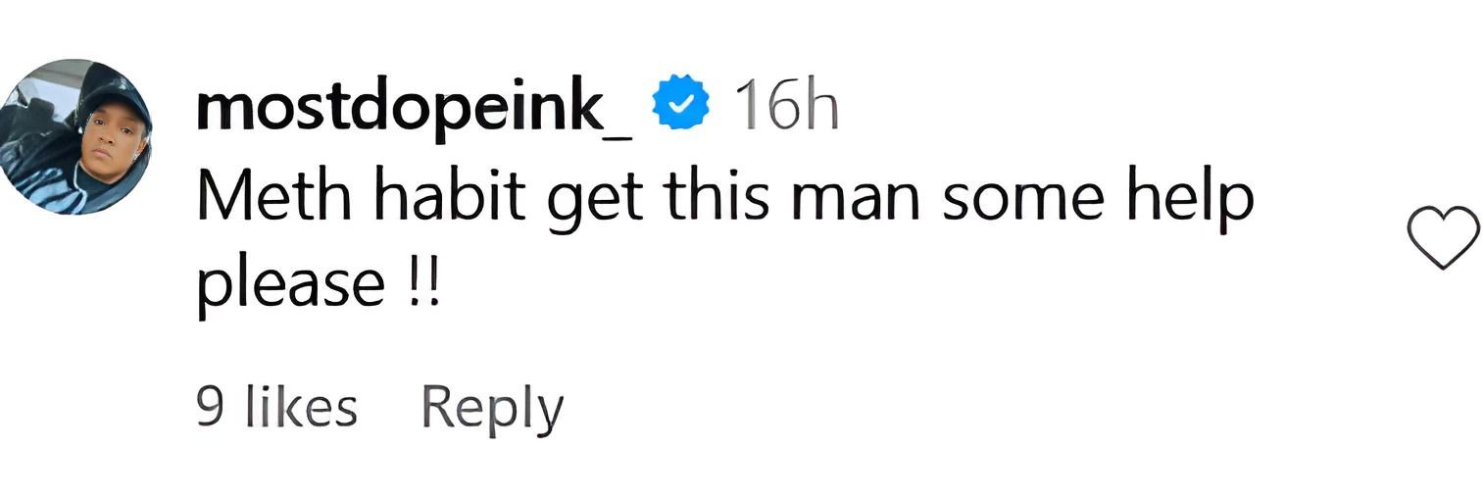The height and width of the screenshot is (498, 1482).
Task: Click the Reply button
Action: click(x=492, y=407)
